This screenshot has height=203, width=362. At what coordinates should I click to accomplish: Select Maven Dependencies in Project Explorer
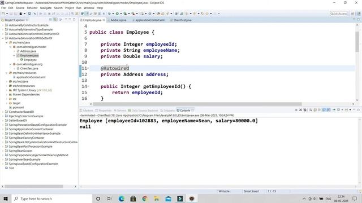pos(26,95)
